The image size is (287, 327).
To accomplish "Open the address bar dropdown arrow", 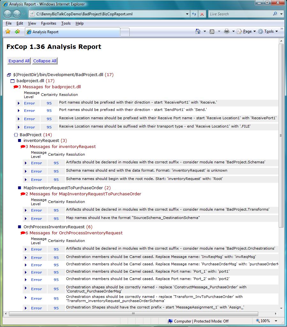I will pyautogui.click(x=187, y=14).
